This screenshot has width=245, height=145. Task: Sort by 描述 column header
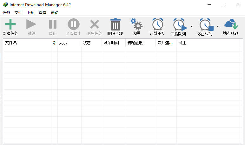point(208,43)
